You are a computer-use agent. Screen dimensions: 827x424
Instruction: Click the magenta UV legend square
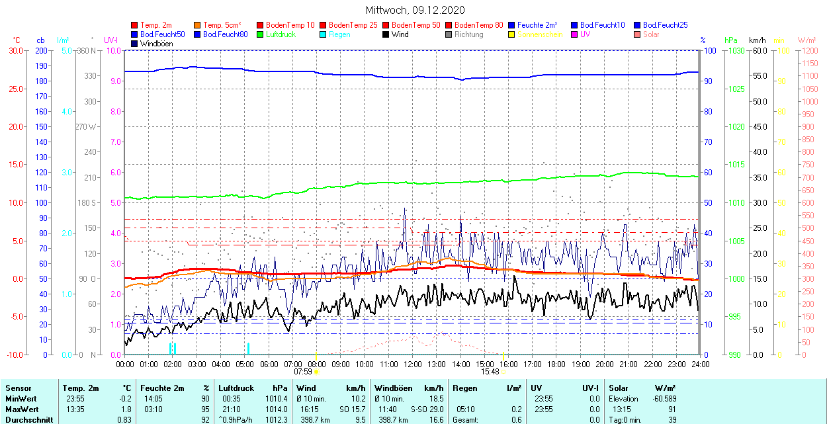(x=575, y=34)
